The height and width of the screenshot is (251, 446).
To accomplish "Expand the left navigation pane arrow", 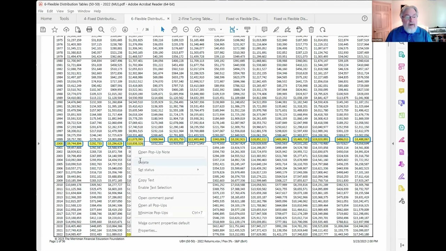I will (39, 144).
